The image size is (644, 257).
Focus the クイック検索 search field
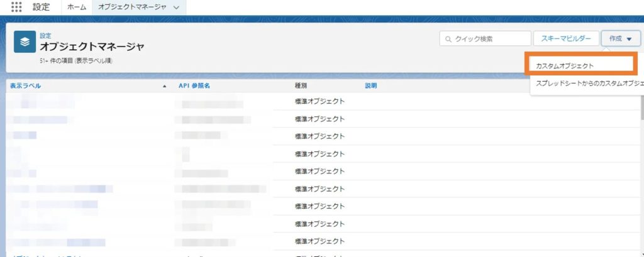[485, 39]
